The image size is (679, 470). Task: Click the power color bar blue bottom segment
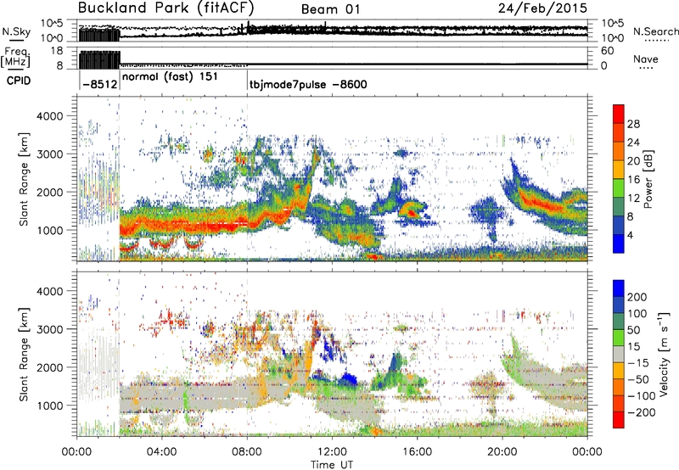619,243
